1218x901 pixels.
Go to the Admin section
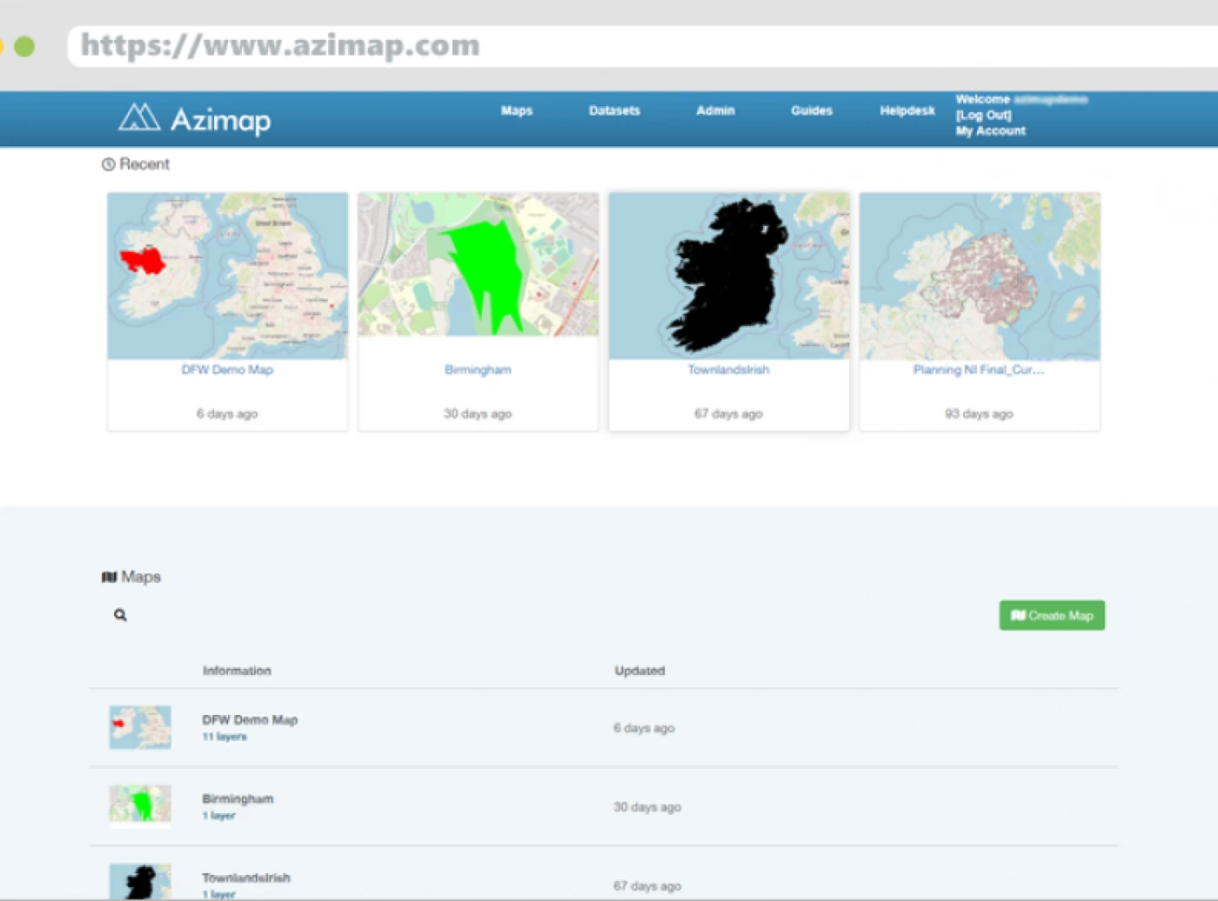(715, 110)
